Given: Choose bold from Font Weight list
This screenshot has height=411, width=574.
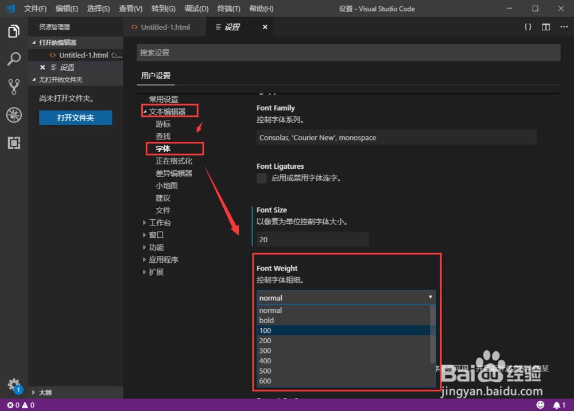Looking at the screenshot, I should coord(344,320).
